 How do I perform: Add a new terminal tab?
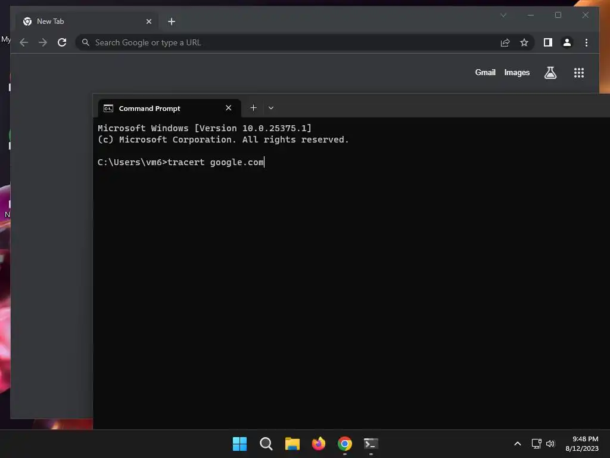pos(253,108)
